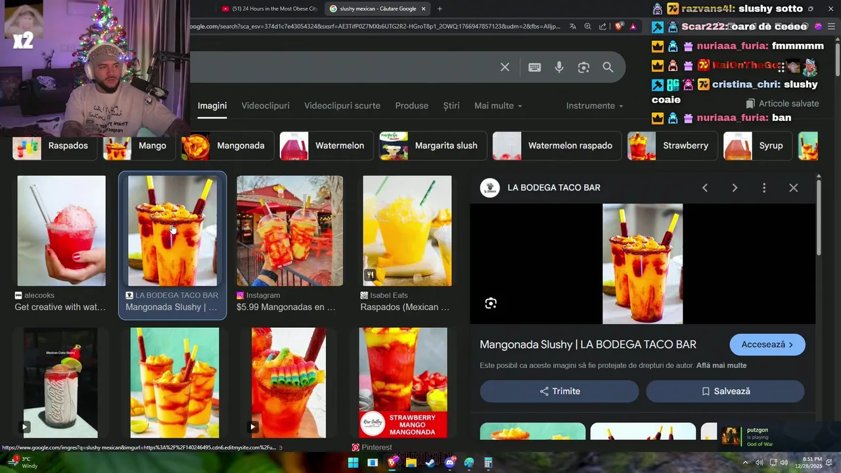Click the Brave Rewards triangle icon
841x473 pixels.
(x=633, y=26)
